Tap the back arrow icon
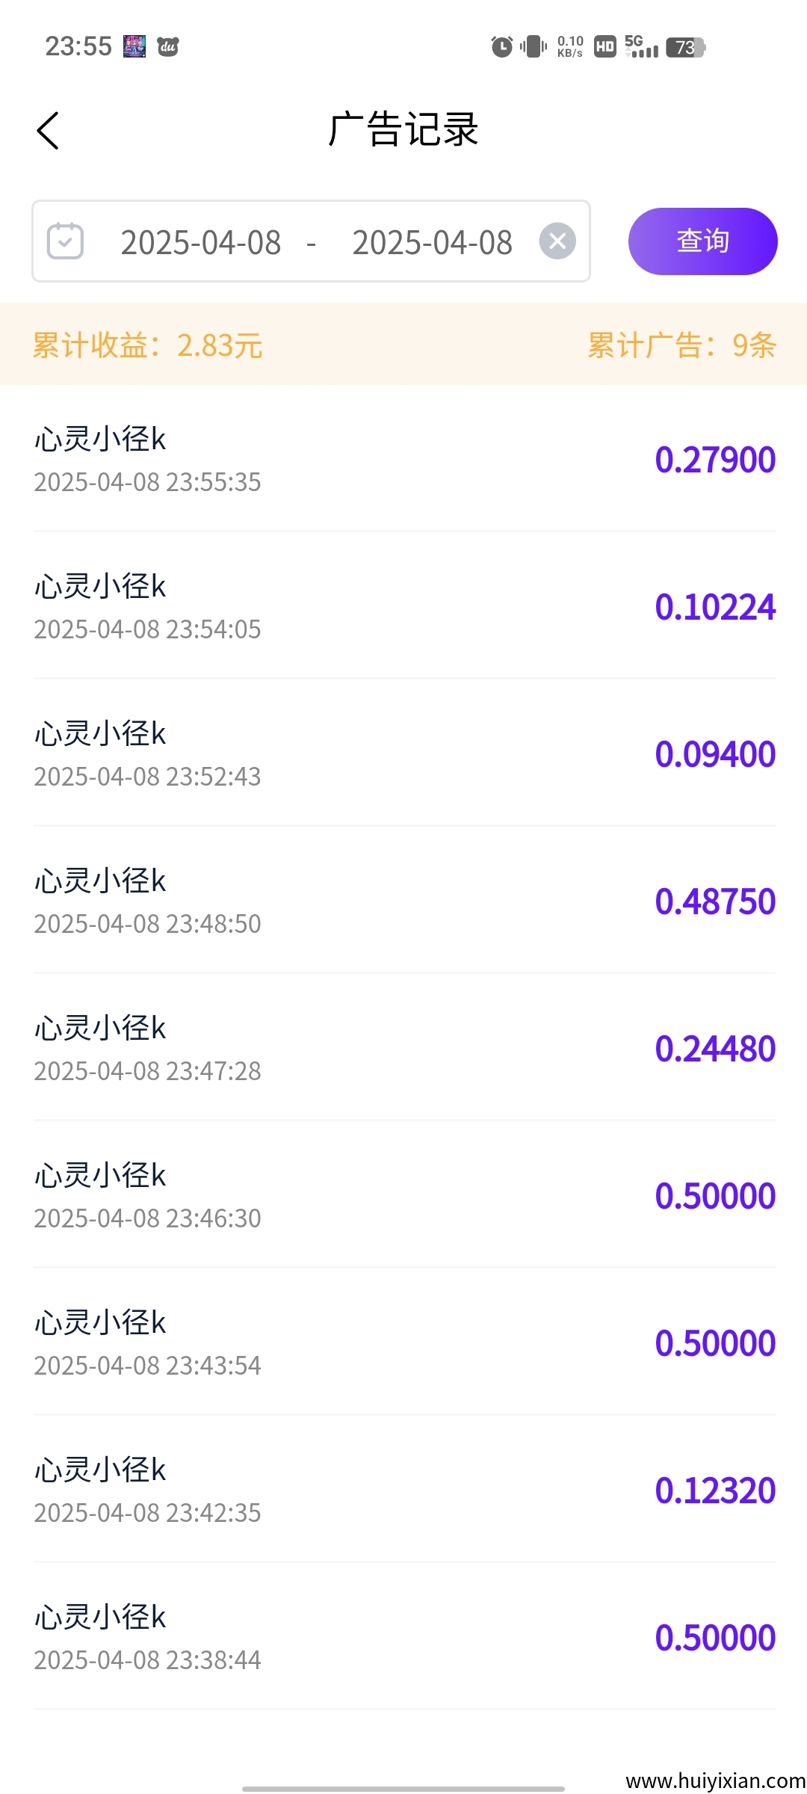Viewport: 807px width, 1794px height. click(x=48, y=131)
